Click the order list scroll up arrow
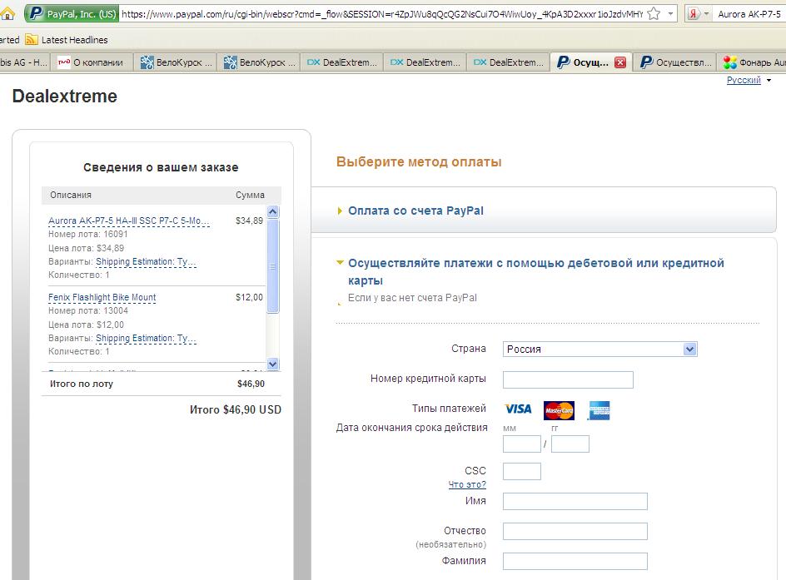 (273, 212)
